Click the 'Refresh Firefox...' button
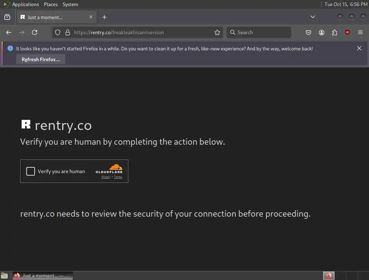The height and width of the screenshot is (280, 369). click(x=41, y=59)
